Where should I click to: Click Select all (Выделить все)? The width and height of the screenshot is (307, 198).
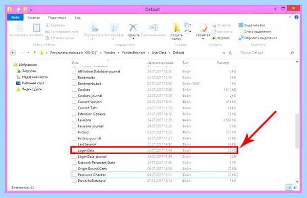[x=252, y=25]
